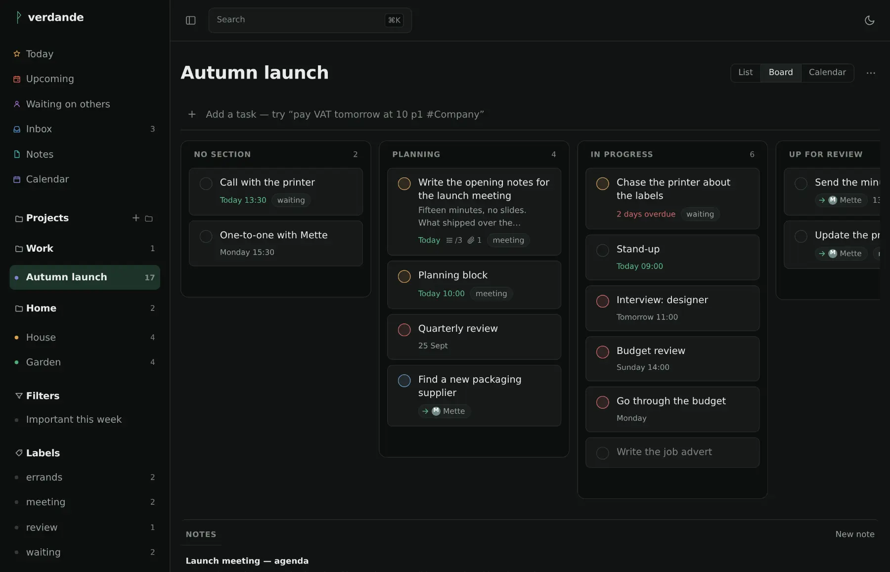Collapse the Home folder group
This screenshot has height=572, width=890.
(x=19, y=308)
